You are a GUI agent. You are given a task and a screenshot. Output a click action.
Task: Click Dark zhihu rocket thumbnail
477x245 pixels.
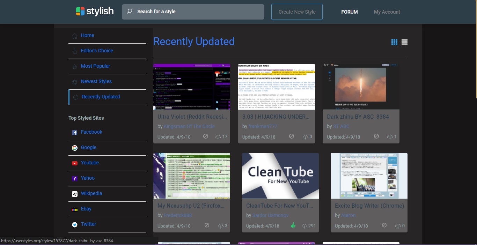click(361, 87)
